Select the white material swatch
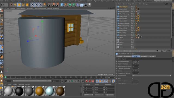Screen dimensions: 174x98 pos(9,91)
